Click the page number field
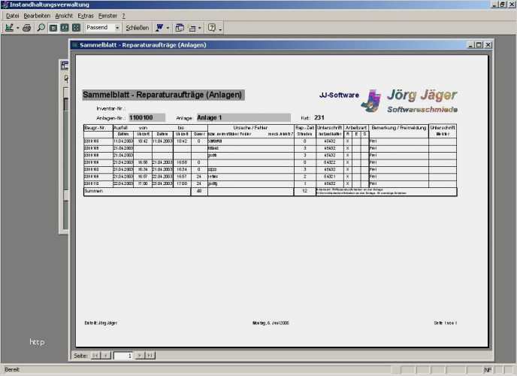Viewport: 517px width, 376px height. click(x=123, y=356)
